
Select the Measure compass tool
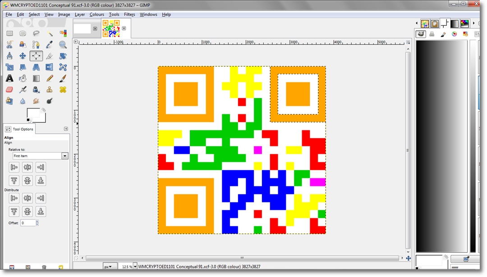point(9,56)
